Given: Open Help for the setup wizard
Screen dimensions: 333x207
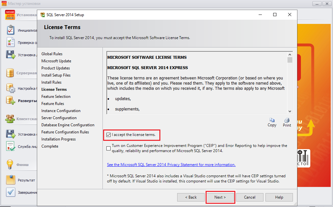Looking at the screenshot, I should click(x=279, y=197).
